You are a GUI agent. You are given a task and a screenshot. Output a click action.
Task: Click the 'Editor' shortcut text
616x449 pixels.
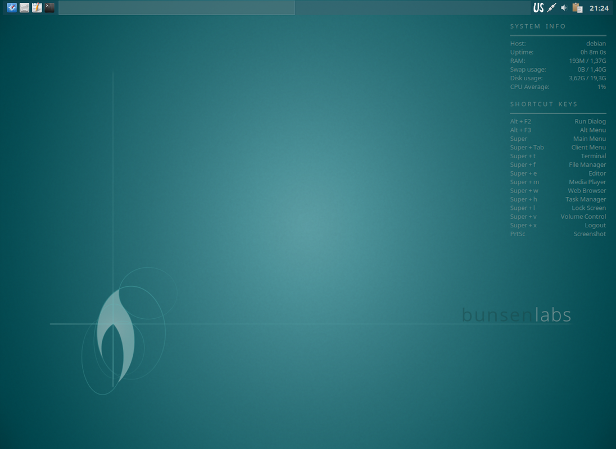[597, 173]
